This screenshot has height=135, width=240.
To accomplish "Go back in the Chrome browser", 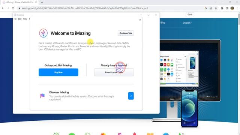I will click(3, 8).
